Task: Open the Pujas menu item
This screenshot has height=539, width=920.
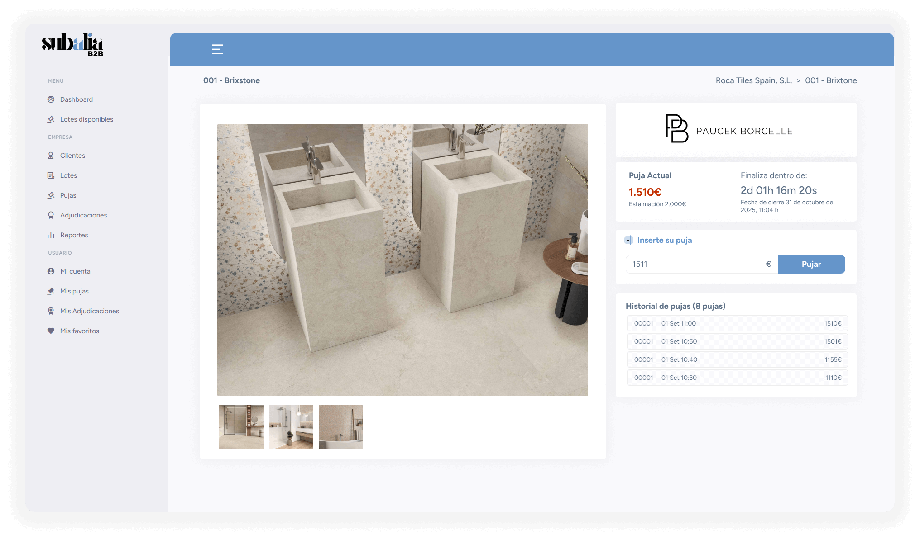Action: tap(68, 195)
